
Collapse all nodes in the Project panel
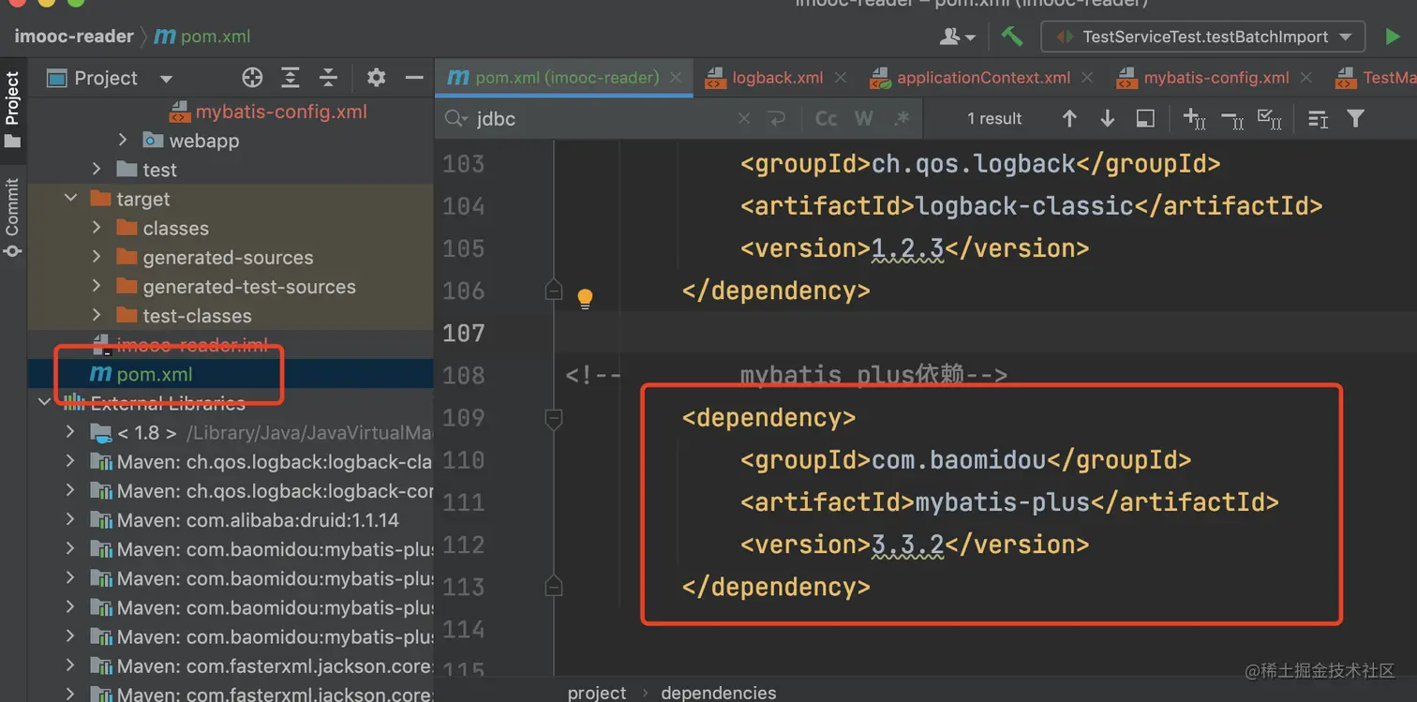coord(328,78)
